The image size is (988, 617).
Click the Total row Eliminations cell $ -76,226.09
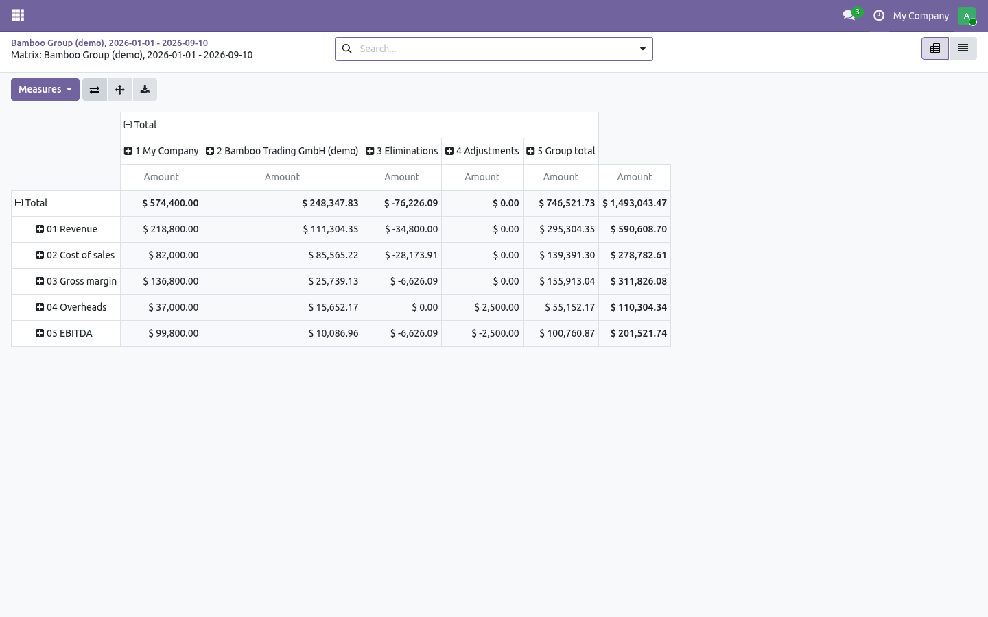[402, 203]
